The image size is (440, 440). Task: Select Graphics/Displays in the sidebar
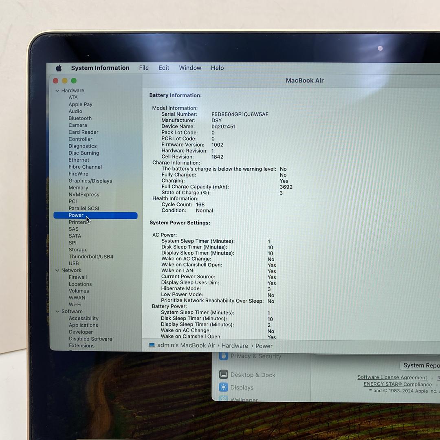[90, 181]
